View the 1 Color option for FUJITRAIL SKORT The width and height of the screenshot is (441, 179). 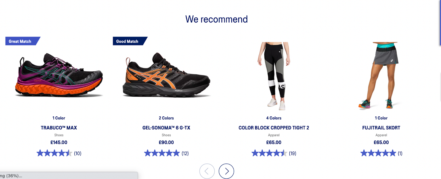(x=381, y=118)
